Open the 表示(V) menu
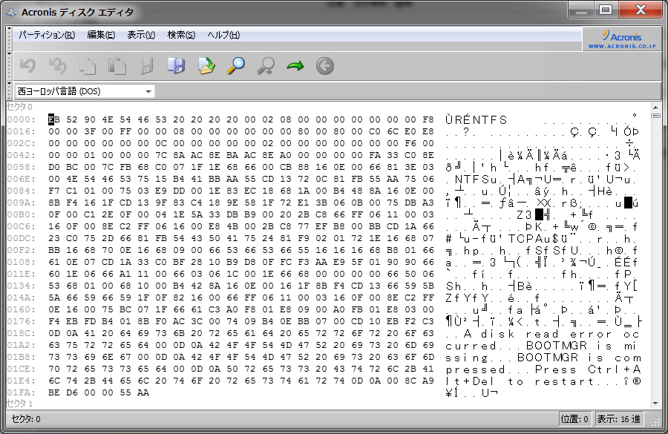The width and height of the screenshot is (668, 434). click(x=141, y=35)
